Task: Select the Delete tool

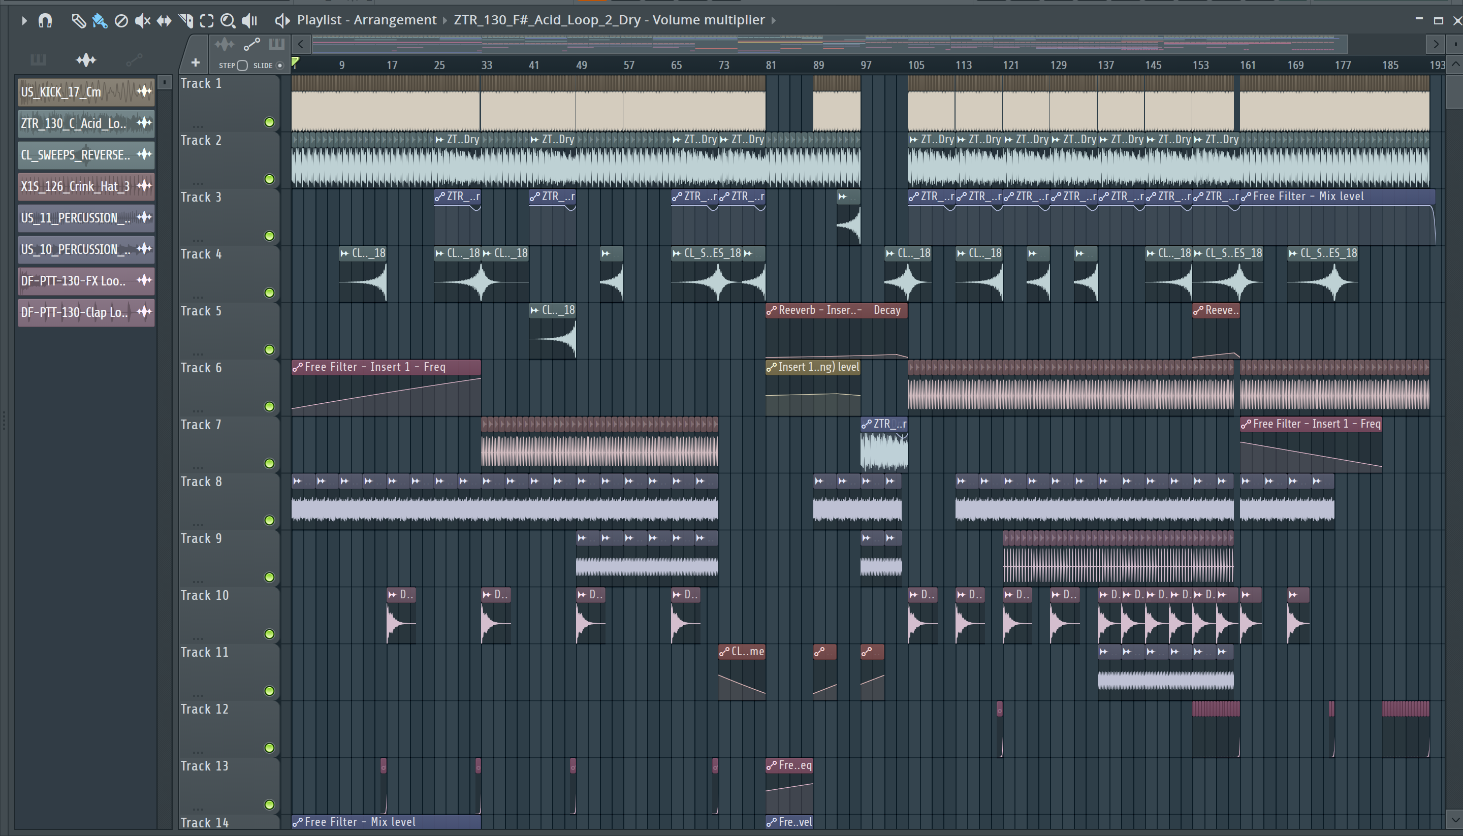Action: [x=121, y=21]
